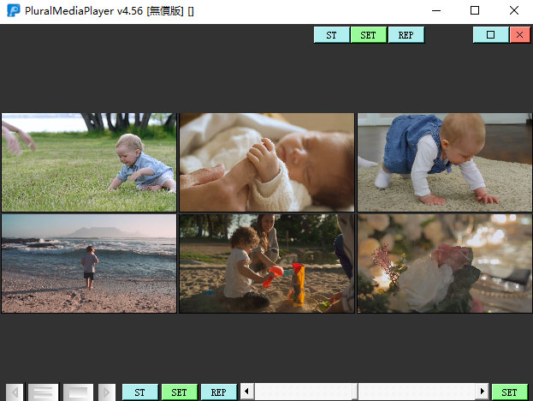
Task: Click the single-rectangle layout icon in bottom bar
Action: click(77, 392)
